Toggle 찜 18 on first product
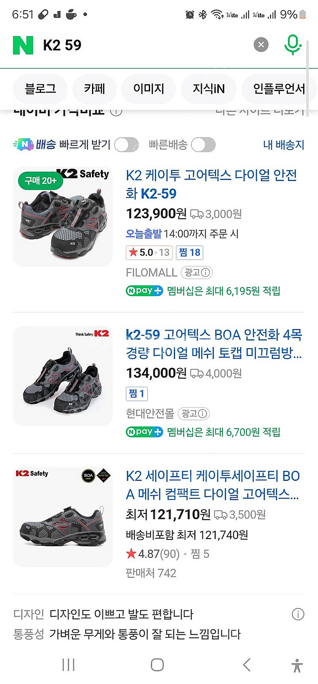 tap(190, 253)
